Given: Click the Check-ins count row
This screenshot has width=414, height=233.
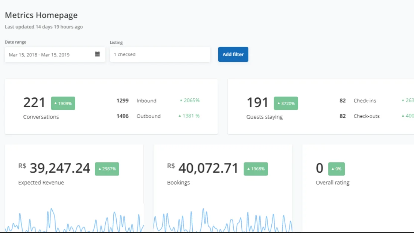Looking at the screenshot, I should (x=376, y=101).
